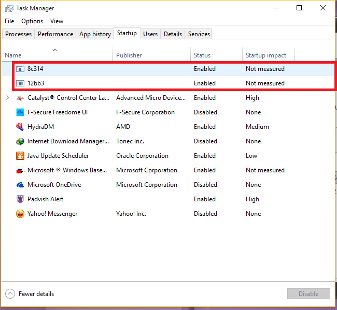This screenshot has height=310, width=337.
Task: Click Padvish Alert's High impact value
Action: [252, 199]
